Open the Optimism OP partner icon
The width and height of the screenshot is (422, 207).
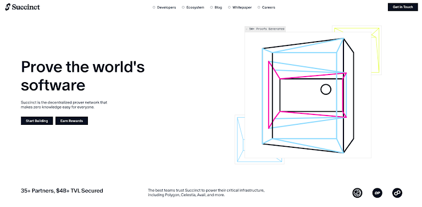coord(377,193)
